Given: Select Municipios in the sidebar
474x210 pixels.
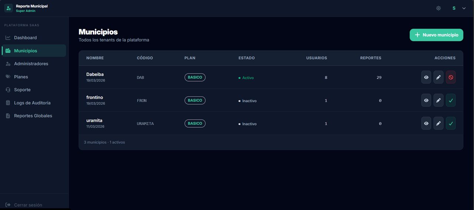Looking at the screenshot, I should 34,51.
